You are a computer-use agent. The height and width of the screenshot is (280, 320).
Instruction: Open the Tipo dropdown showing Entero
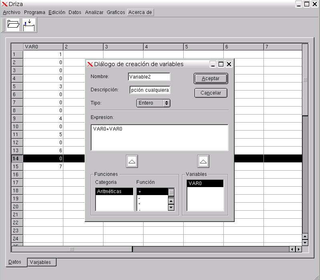click(x=153, y=103)
